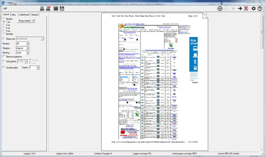Click the 'sheets of paper: 4' status entry
This screenshot has height=157, width=265.
click(103, 154)
